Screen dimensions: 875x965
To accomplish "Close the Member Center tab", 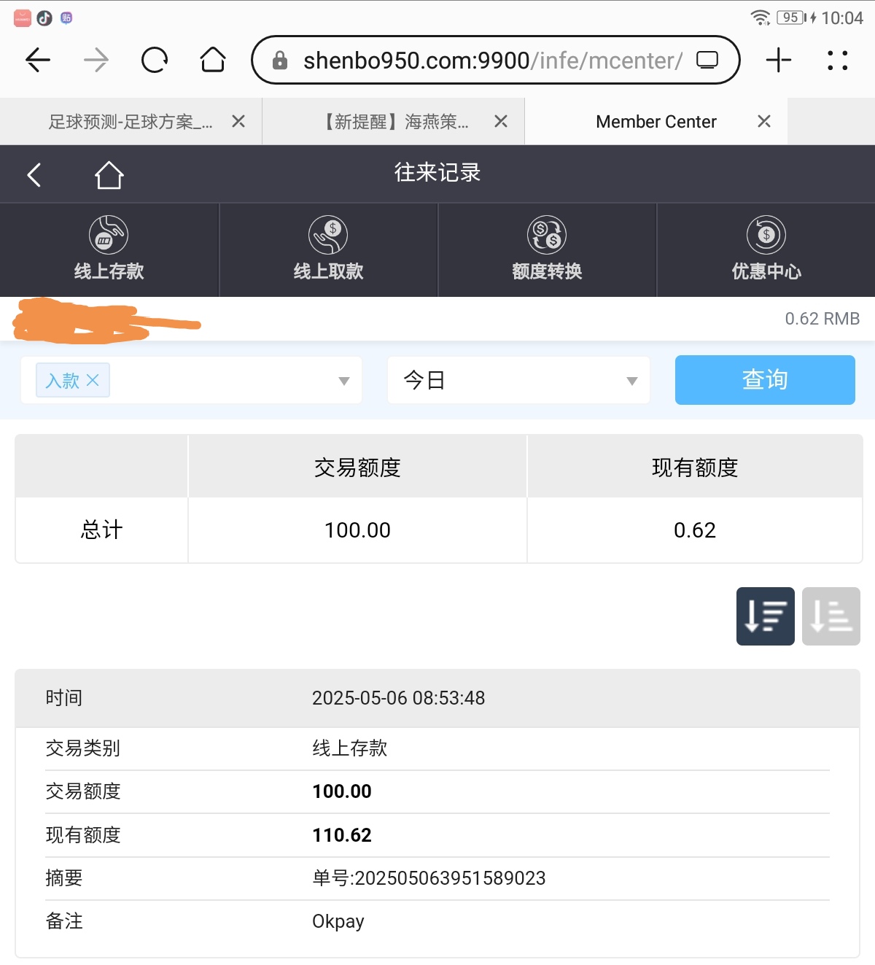I will pyautogui.click(x=764, y=122).
